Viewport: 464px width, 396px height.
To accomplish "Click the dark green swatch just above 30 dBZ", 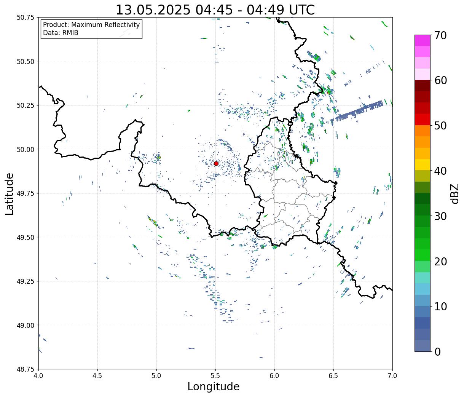I will coord(423,209).
